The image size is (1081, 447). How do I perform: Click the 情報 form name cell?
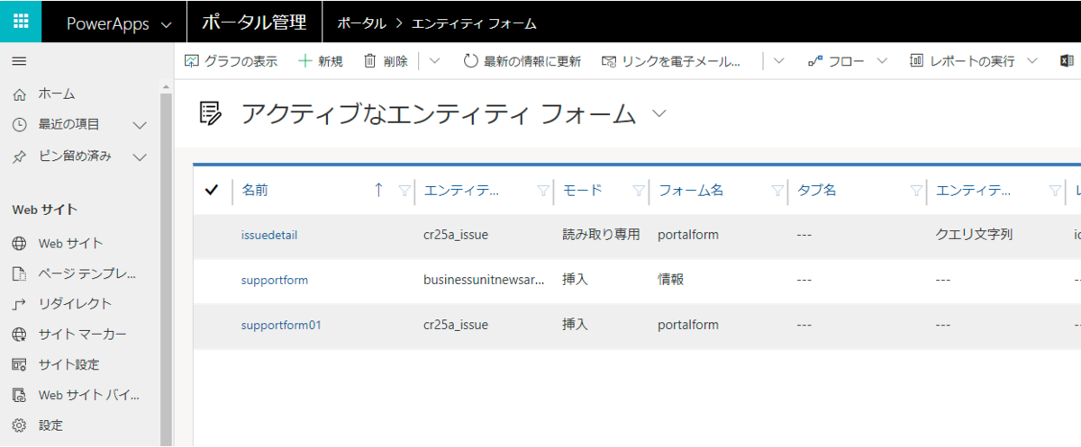[671, 280]
